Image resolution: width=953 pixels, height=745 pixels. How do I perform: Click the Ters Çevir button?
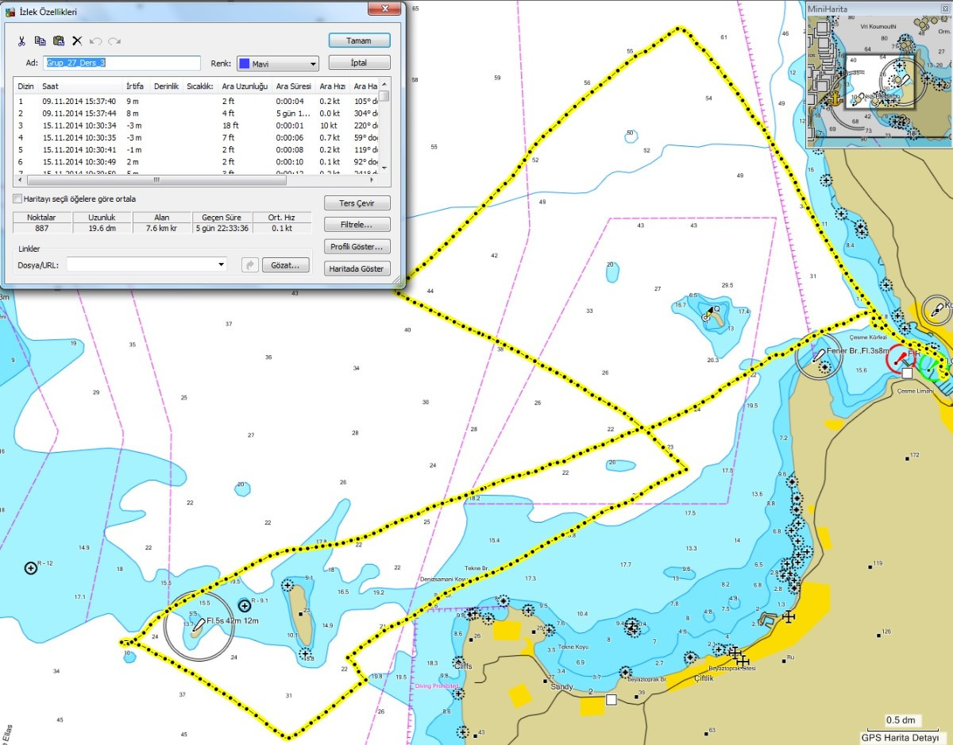(357, 203)
